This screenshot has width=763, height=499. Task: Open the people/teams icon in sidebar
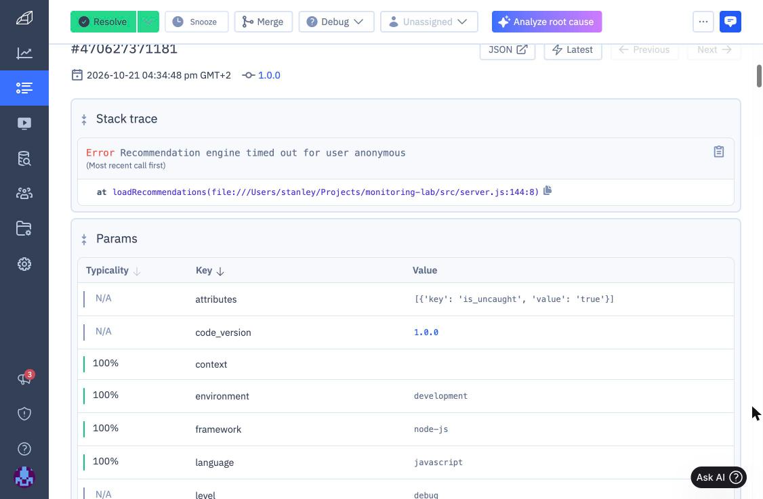[24, 194]
